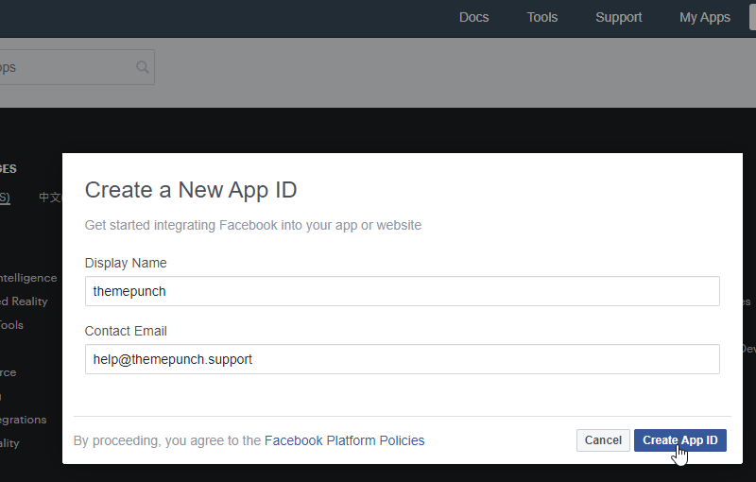Open the Tools menu in top navigation
Screen dimensions: 756x482
pos(541,17)
